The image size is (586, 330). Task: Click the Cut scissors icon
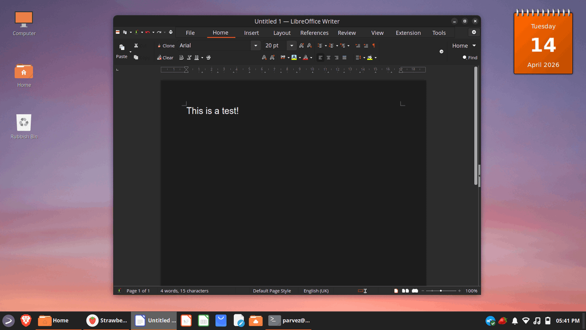(x=136, y=45)
